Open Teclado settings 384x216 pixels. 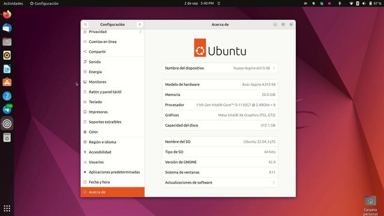112,102
